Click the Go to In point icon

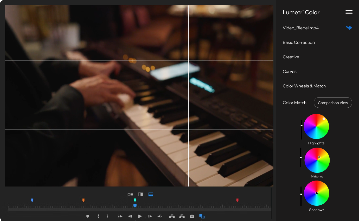[120, 216]
